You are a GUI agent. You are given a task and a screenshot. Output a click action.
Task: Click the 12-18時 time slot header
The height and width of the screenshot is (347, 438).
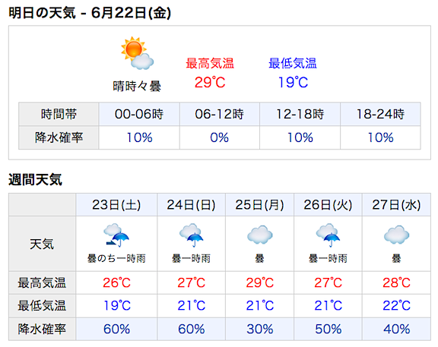pos(300,114)
